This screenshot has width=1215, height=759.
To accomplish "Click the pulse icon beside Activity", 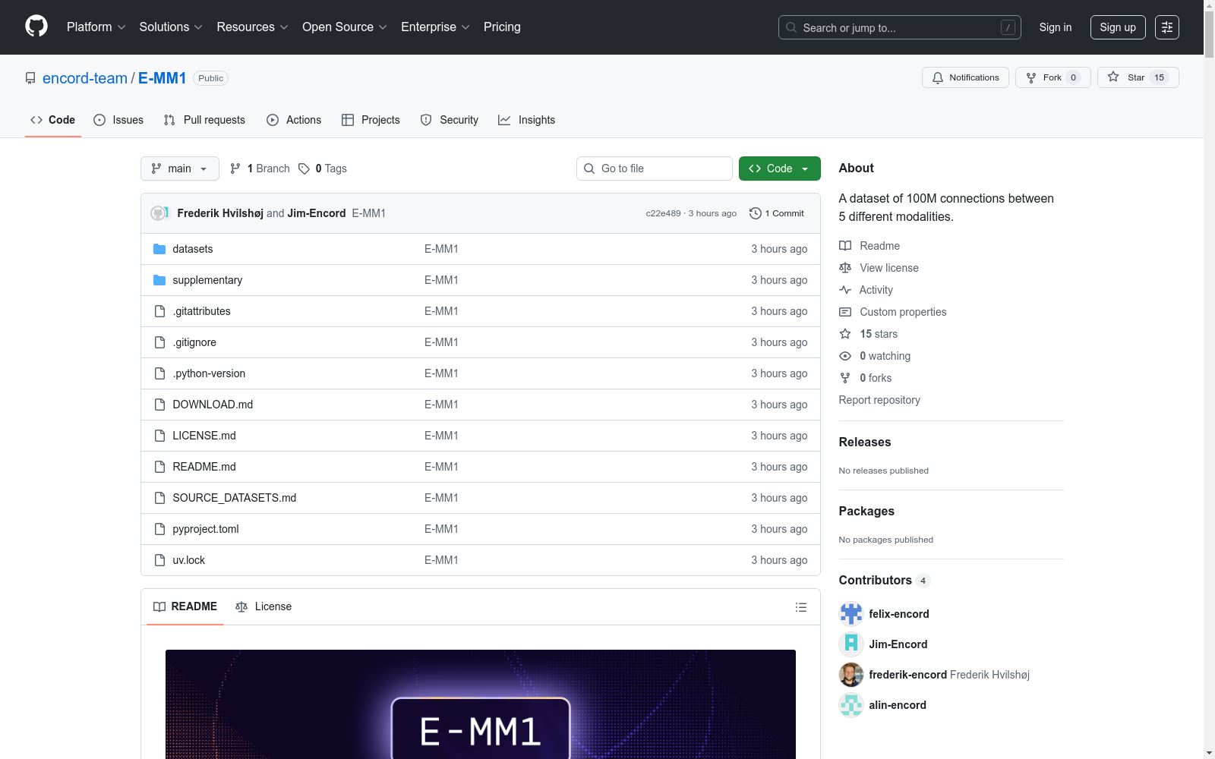I will [x=845, y=290].
